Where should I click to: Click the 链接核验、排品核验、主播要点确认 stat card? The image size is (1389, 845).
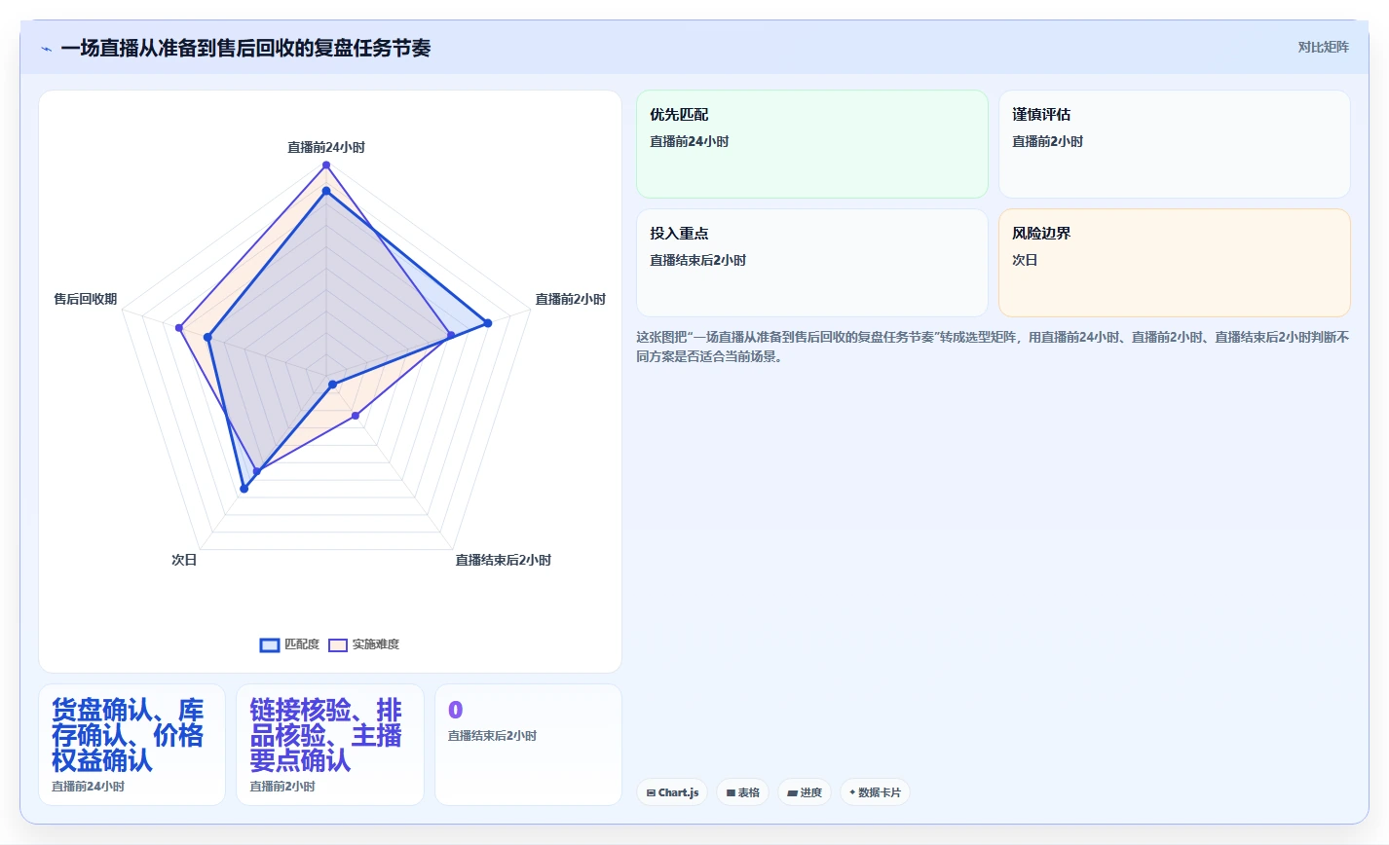(x=330, y=745)
